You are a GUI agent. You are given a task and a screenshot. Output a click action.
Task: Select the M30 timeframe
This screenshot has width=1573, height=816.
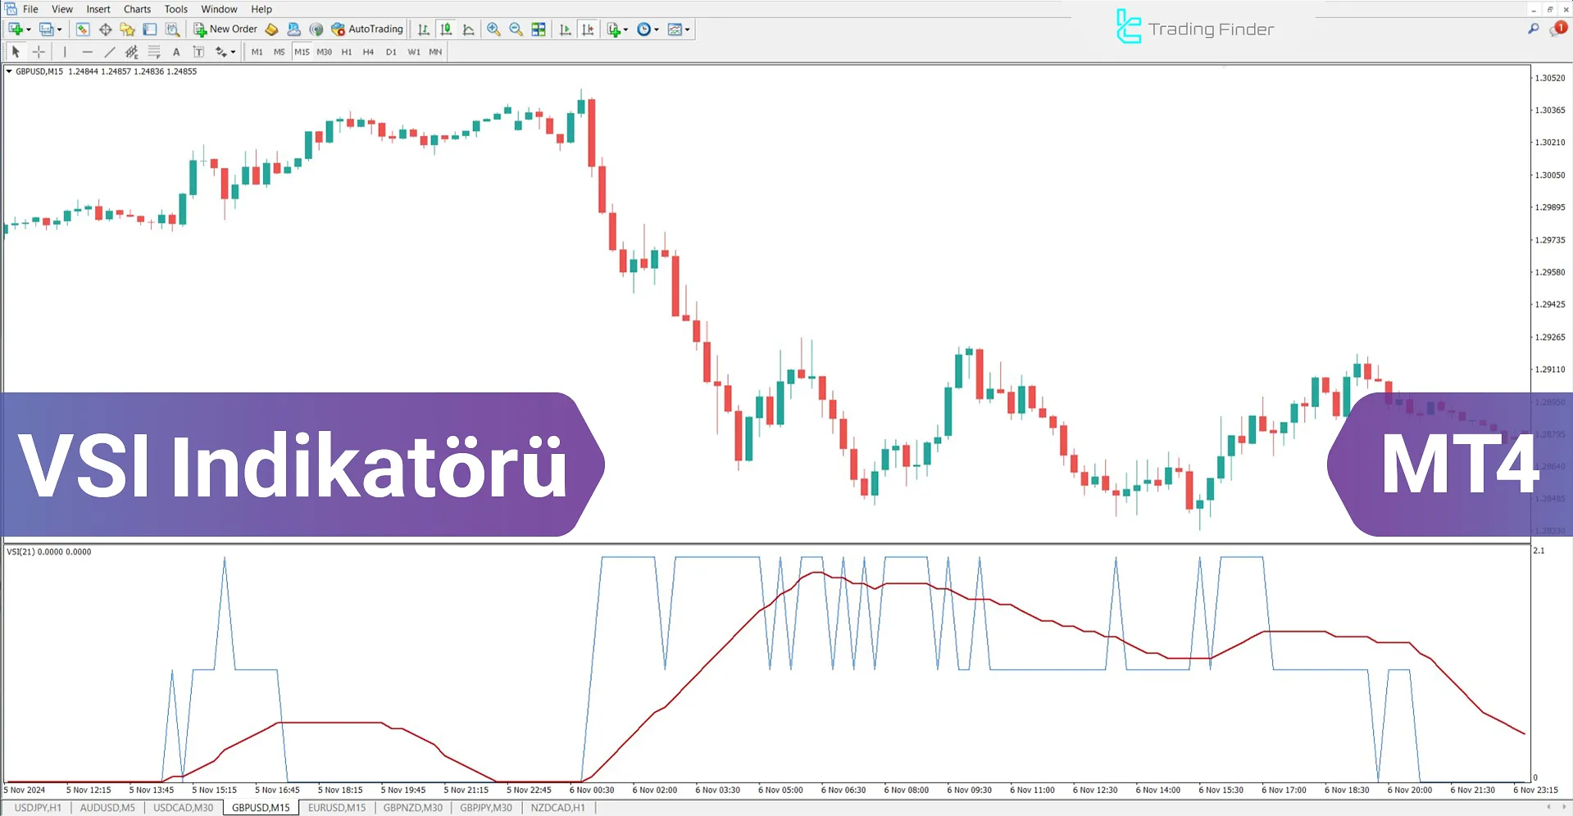click(x=324, y=51)
